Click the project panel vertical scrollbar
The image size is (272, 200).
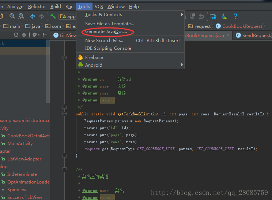(x=48, y=71)
